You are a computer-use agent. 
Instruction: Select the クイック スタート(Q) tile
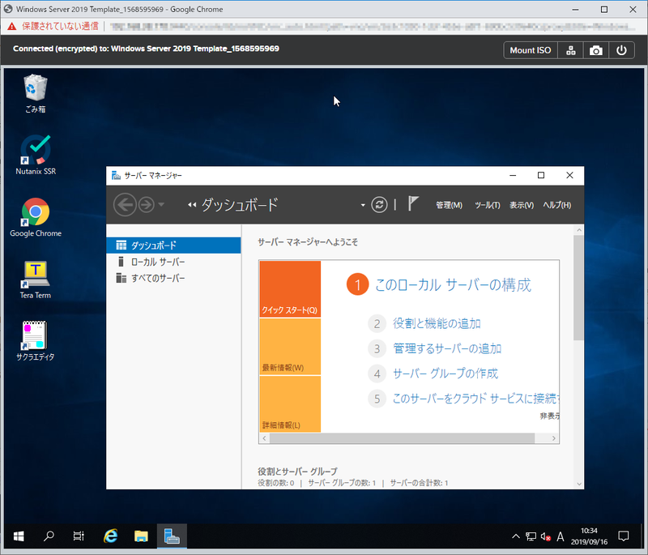point(290,289)
